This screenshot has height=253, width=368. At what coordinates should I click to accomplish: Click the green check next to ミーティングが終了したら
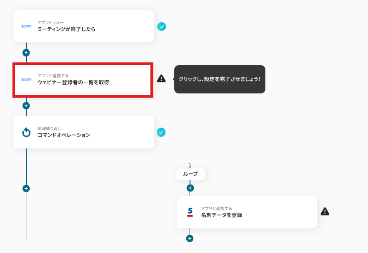point(161,26)
